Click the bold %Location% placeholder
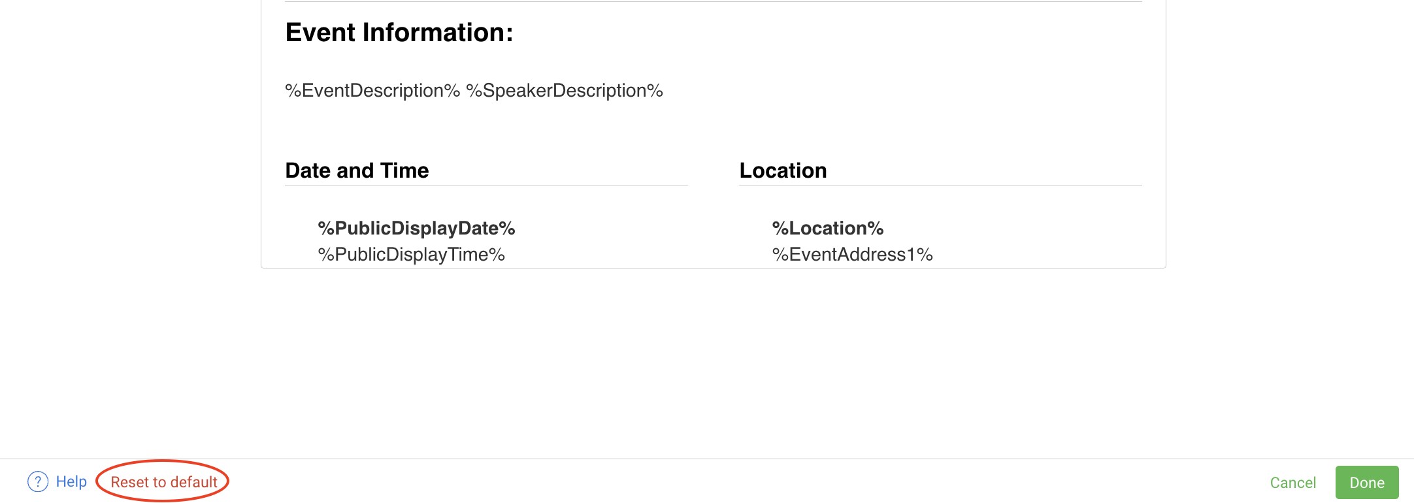This screenshot has height=503, width=1414. coord(827,228)
